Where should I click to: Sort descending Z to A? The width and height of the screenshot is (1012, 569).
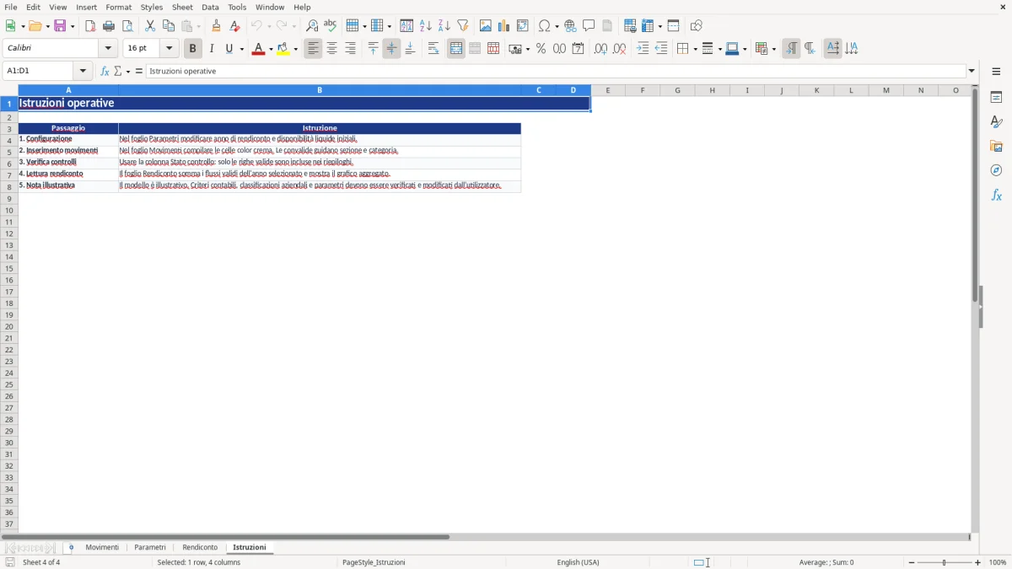tap(444, 26)
